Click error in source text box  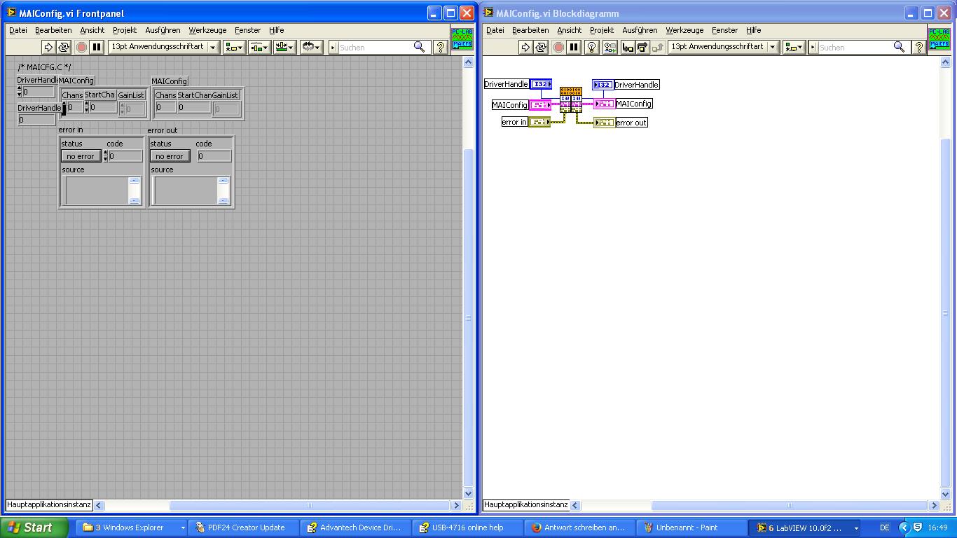[x=96, y=191]
